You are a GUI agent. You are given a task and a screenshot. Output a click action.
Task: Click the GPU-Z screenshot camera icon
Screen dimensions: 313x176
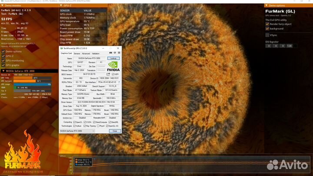(110, 53)
